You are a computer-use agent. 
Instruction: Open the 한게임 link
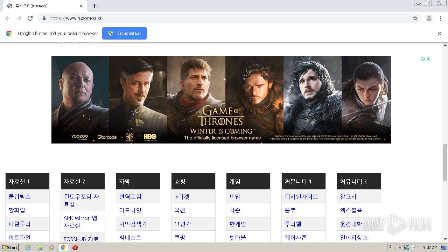pyautogui.click(x=238, y=224)
